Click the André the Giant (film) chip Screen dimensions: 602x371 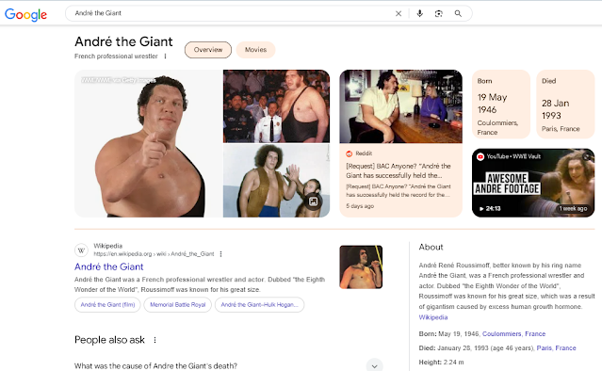tap(107, 305)
